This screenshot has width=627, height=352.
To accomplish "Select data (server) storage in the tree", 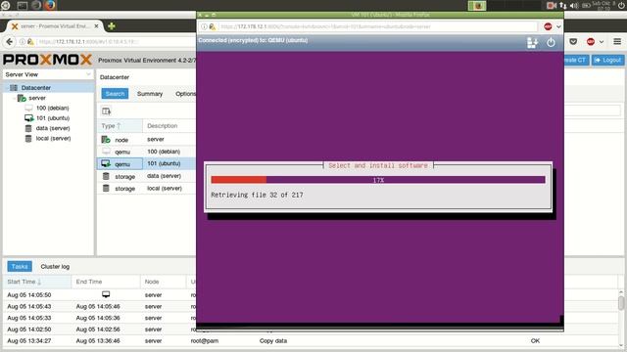I will point(53,128).
